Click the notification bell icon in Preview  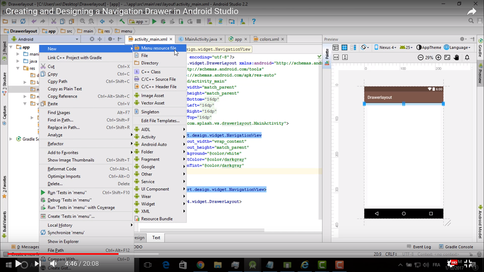click(467, 57)
